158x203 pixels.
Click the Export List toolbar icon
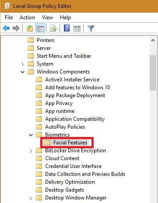click(x=53, y=28)
